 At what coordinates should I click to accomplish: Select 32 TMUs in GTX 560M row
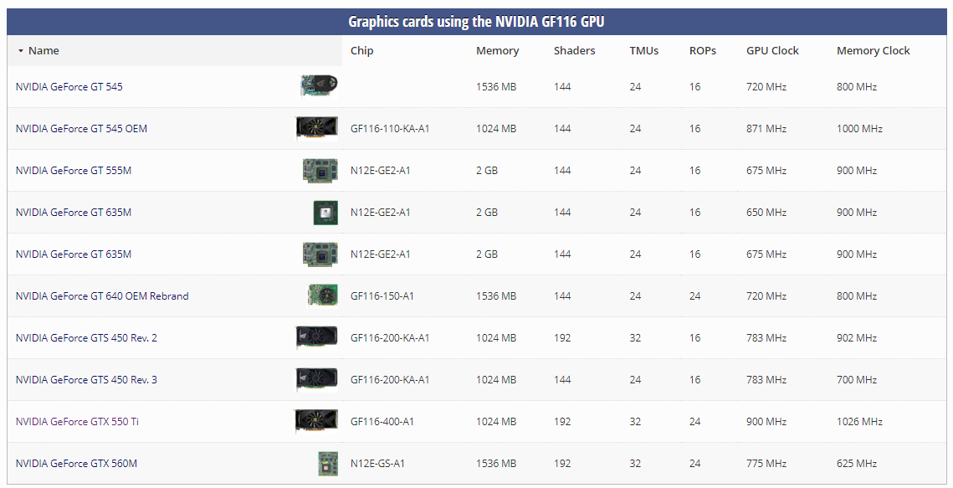pos(635,465)
